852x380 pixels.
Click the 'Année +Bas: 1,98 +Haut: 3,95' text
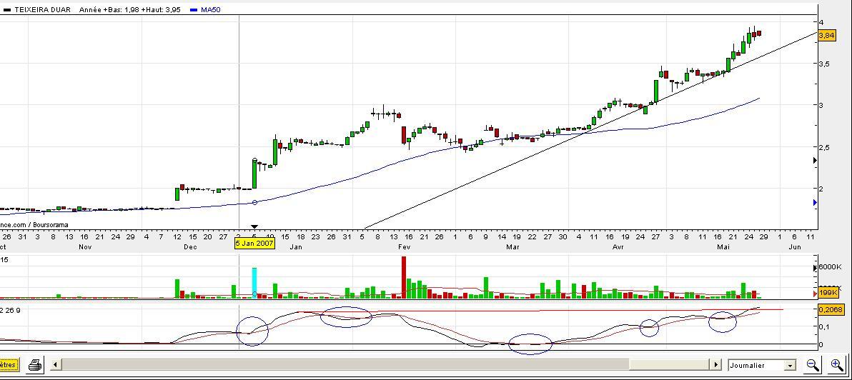130,10
